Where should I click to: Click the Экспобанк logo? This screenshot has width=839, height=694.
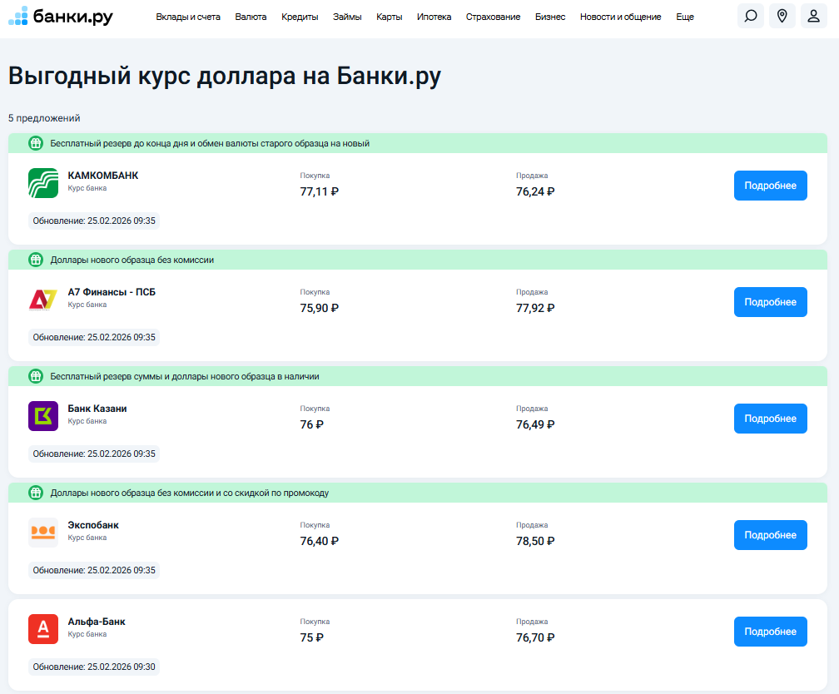(x=43, y=530)
